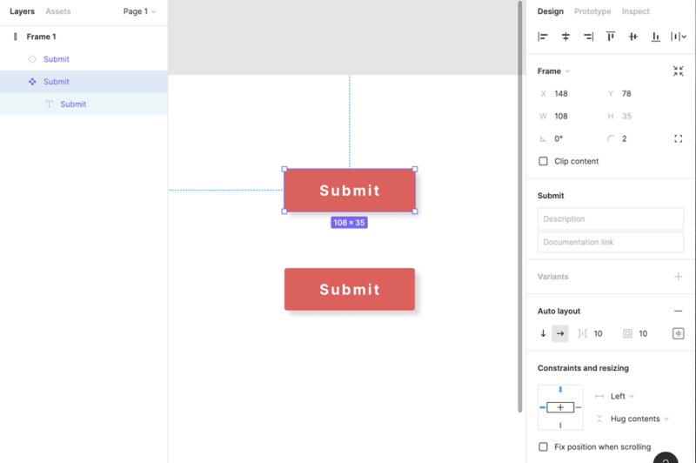The height and width of the screenshot is (463, 696).
Task: Set auto layout direction to vertical
Action: tap(544, 333)
